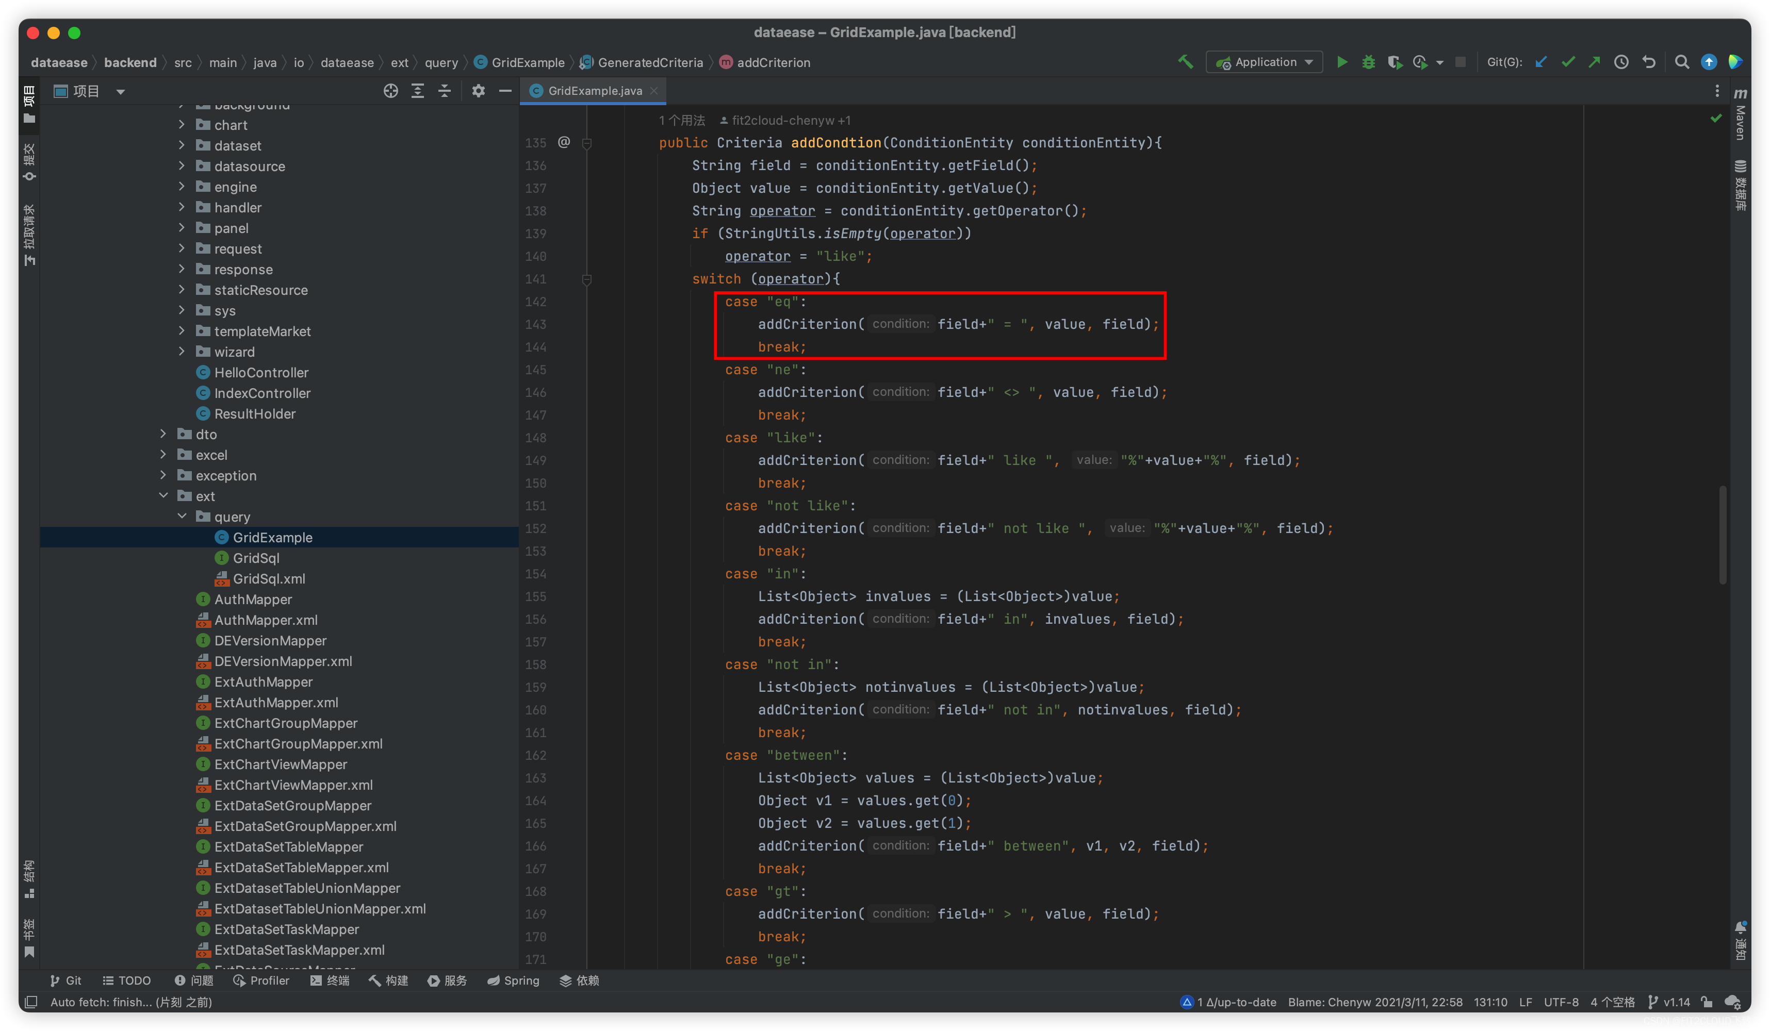Image resolution: width=1770 pixels, height=1031 pixels.
Task: Click the Debug bug icon
Action: 1368,62
